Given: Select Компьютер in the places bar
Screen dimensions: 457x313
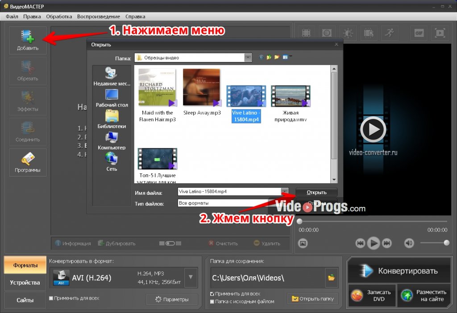Looking at the screenshot, I should pos(112,141).
